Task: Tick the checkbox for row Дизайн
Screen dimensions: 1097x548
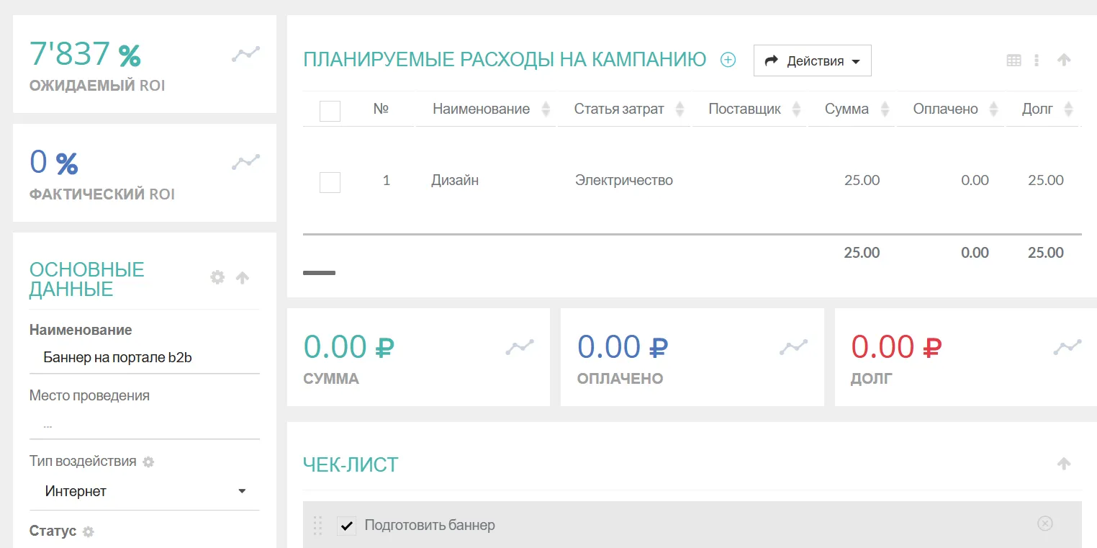Action: click(330, 181)
